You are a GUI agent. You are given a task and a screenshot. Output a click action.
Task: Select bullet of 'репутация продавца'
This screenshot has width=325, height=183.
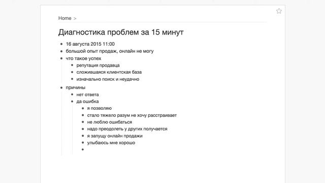pos(72,65)
